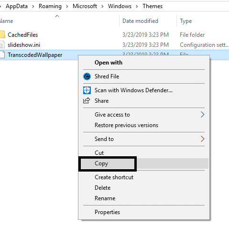Open Give access to submenu

pos(144,115)
